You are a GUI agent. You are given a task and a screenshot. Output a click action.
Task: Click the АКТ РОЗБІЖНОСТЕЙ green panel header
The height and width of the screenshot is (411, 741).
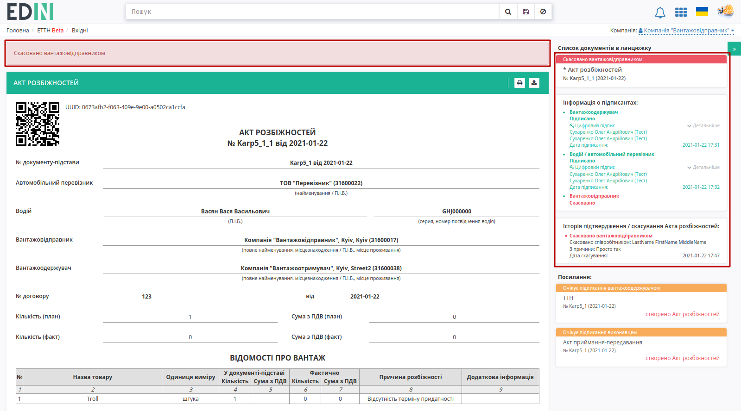tap(278, 83)
